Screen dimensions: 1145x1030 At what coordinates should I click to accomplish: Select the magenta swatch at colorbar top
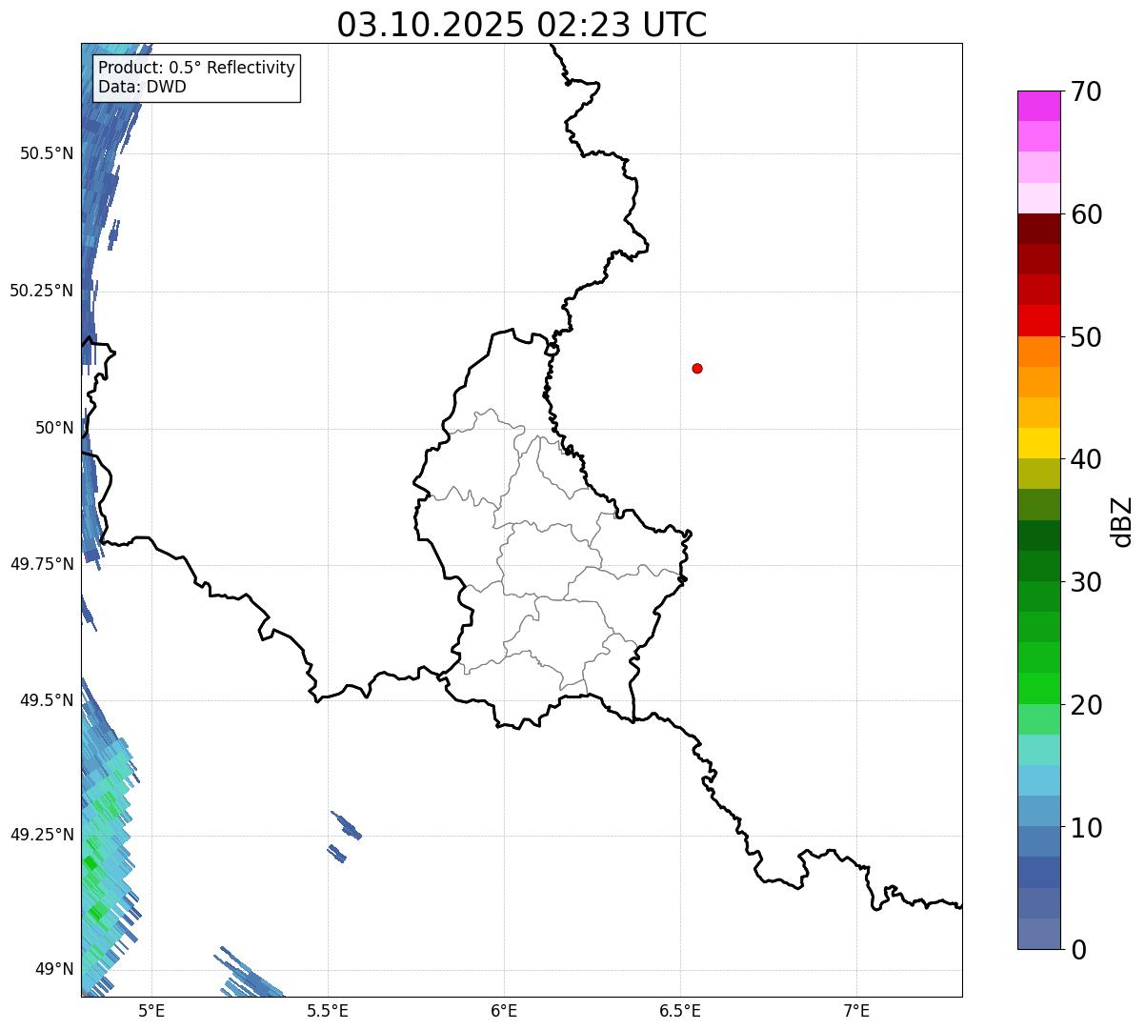1039,106
